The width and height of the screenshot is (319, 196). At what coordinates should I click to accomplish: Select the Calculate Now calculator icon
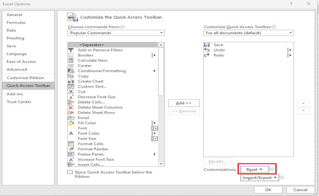coord(71,61)
